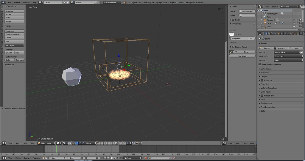The width and height of the screenshot is (305, 161).
Task: Open the Window menu
Action: pos(26,2)
